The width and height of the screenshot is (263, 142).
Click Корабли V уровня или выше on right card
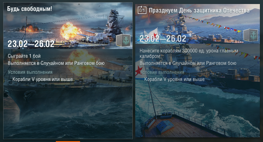click(175, 79)
